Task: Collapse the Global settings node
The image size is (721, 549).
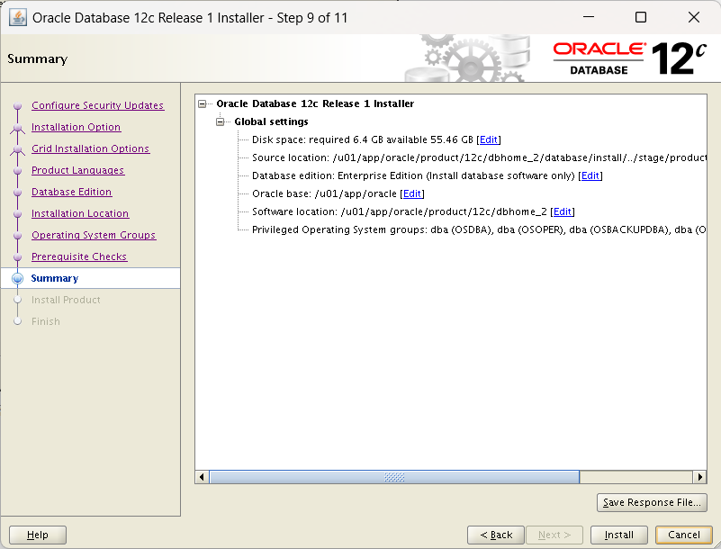Action: click(221, 121)
